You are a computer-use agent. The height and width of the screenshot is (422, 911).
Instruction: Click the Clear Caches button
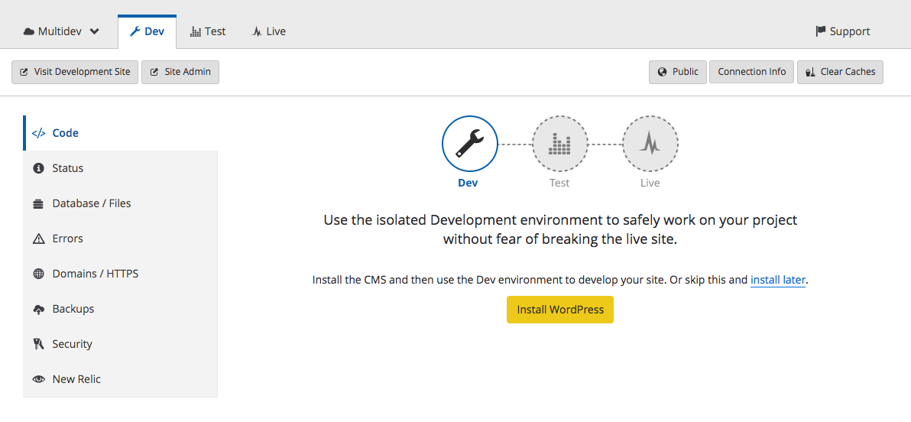click(840, 72)
